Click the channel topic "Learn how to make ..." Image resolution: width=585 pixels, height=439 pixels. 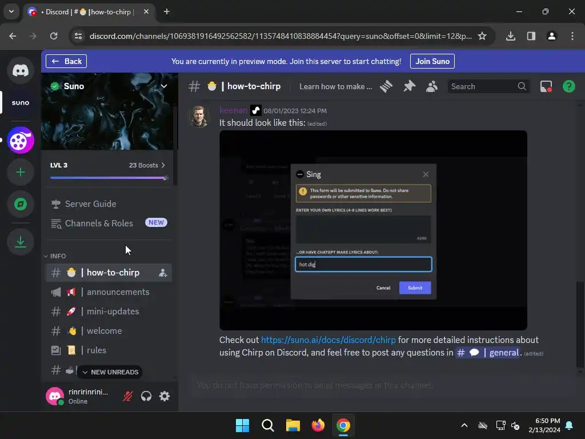coord(335,86)
